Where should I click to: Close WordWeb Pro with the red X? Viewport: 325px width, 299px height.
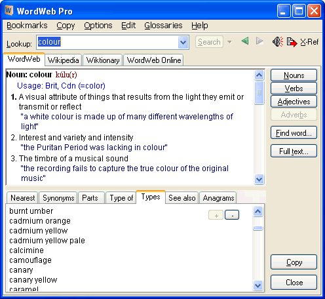pyautogui.click(x=314, y=10)
